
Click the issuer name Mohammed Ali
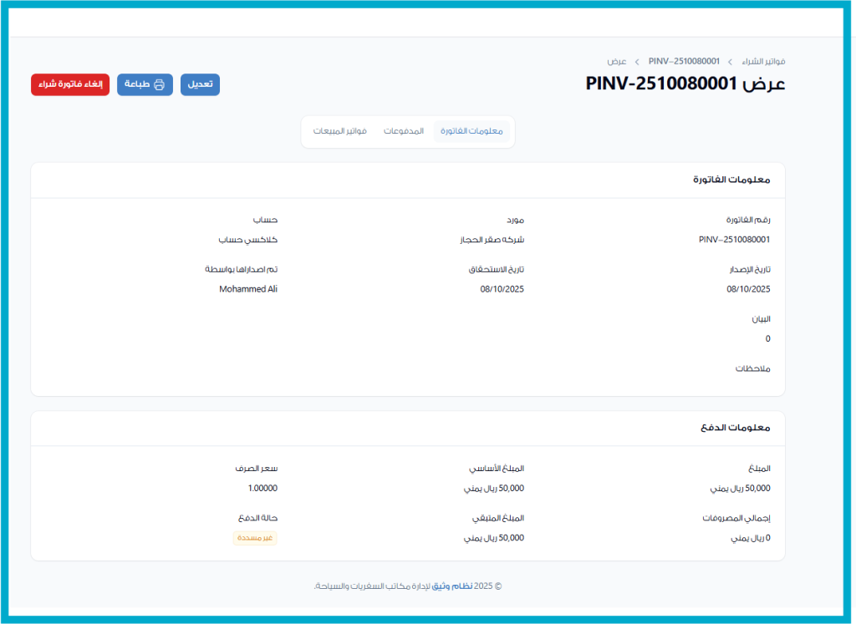click(248, 289)
